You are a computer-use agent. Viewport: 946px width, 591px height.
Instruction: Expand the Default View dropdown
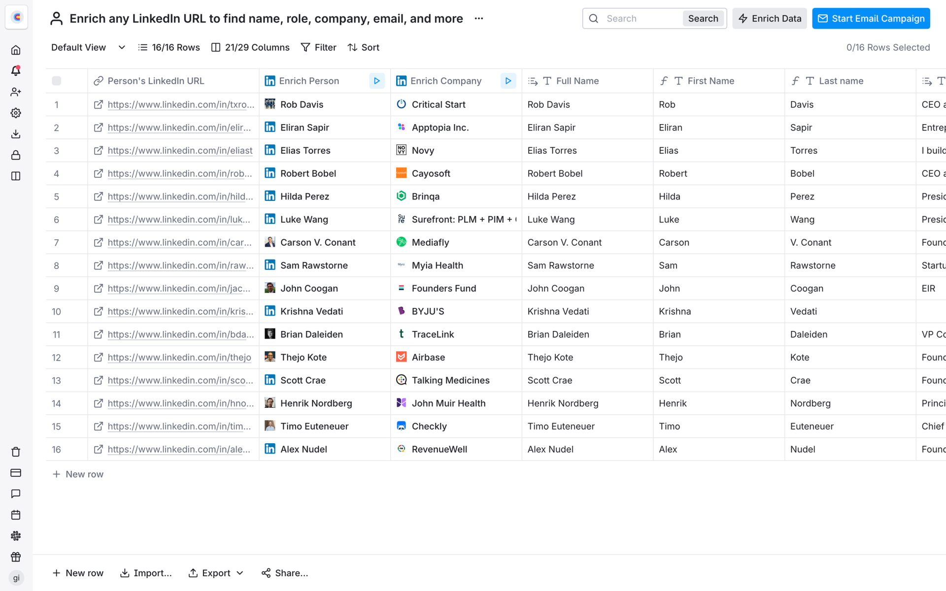click(89, 47)
